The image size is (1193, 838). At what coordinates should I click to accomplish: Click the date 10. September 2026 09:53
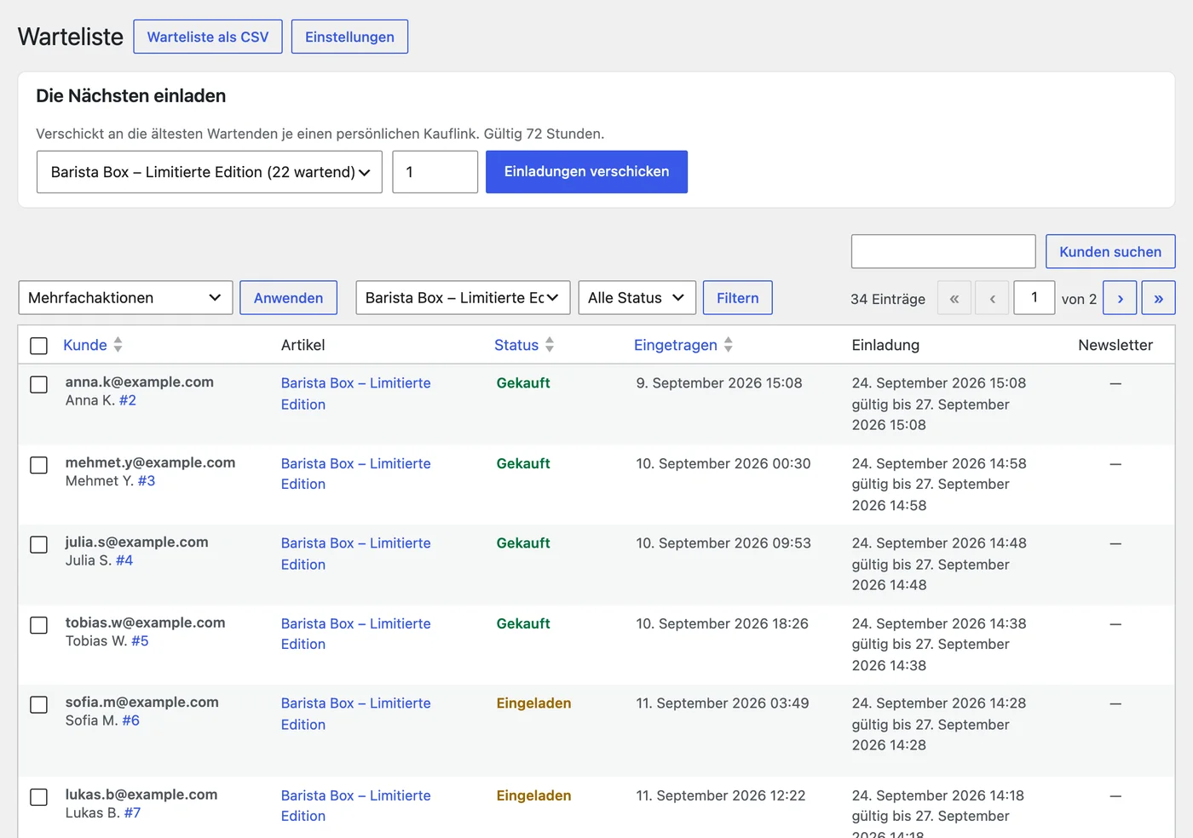click(723, 543)
